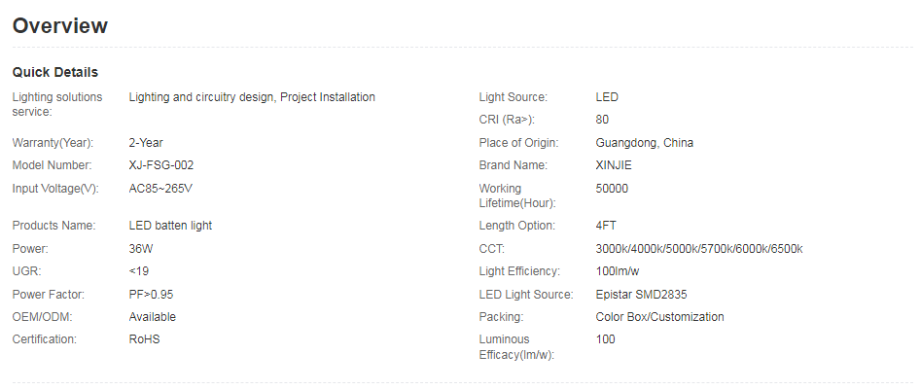The image size is (921, 390).
Task: Click the Epistar SMD2835 light source value
Action: tap(643, 294)
